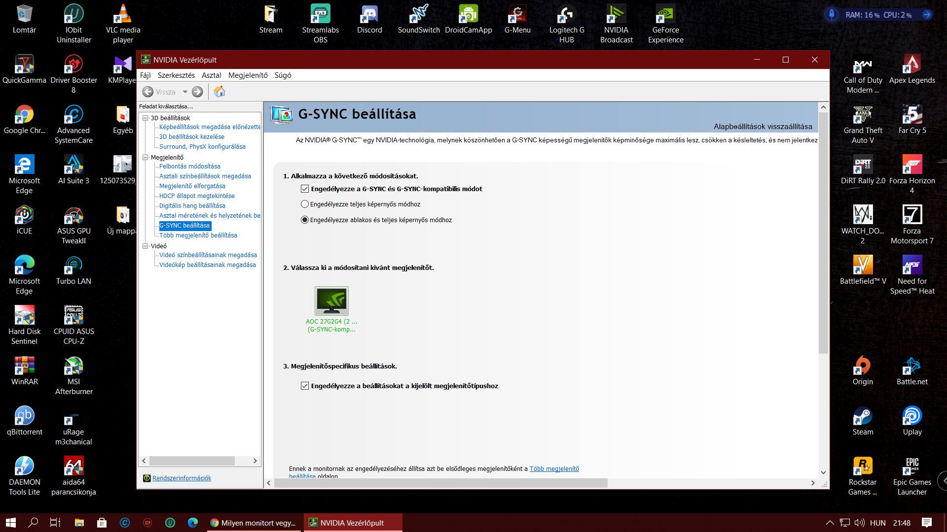The height and width of the screenshot is (532, 947).
Task: Open Surround, PhysX konfigurálása item
Action: point(202,146)
